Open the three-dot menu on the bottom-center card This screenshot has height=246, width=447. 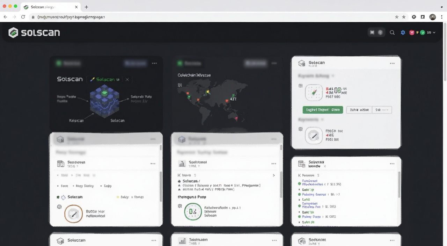click(x=274, y=240)
